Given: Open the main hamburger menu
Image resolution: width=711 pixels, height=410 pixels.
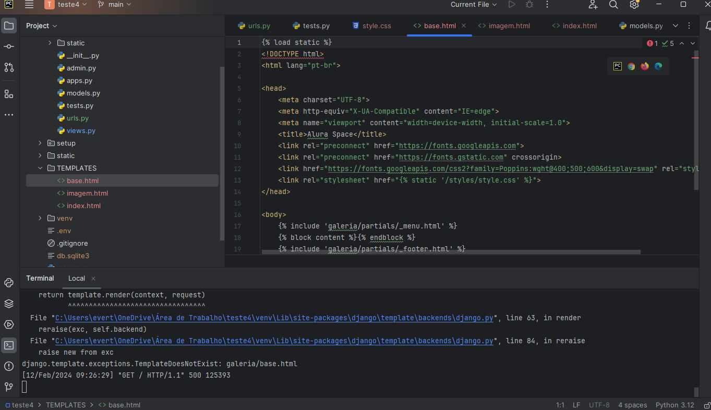Looking at the screenshot, I should point(29,5).
